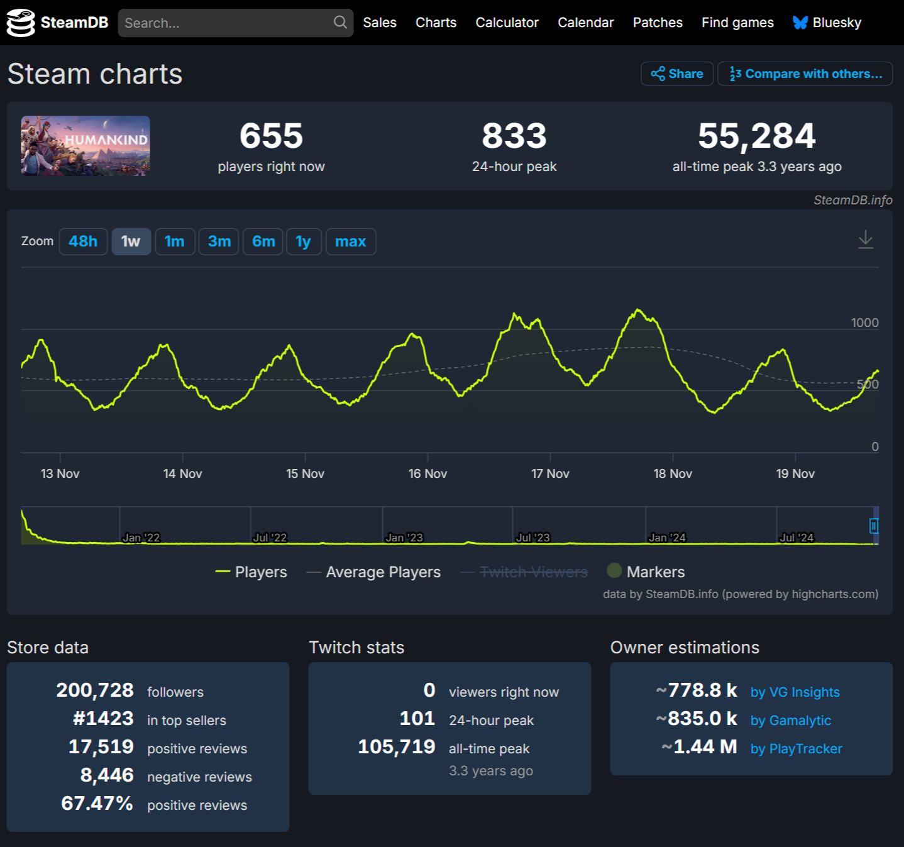This screenshot has width=904, height=847.
Task: Set chart zoom to 6m
Action: (263, 241)
